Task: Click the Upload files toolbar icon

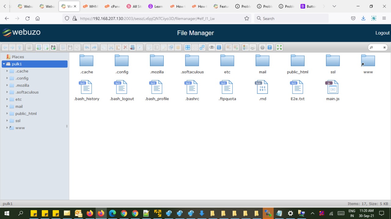Action: [x=53, y=47]
